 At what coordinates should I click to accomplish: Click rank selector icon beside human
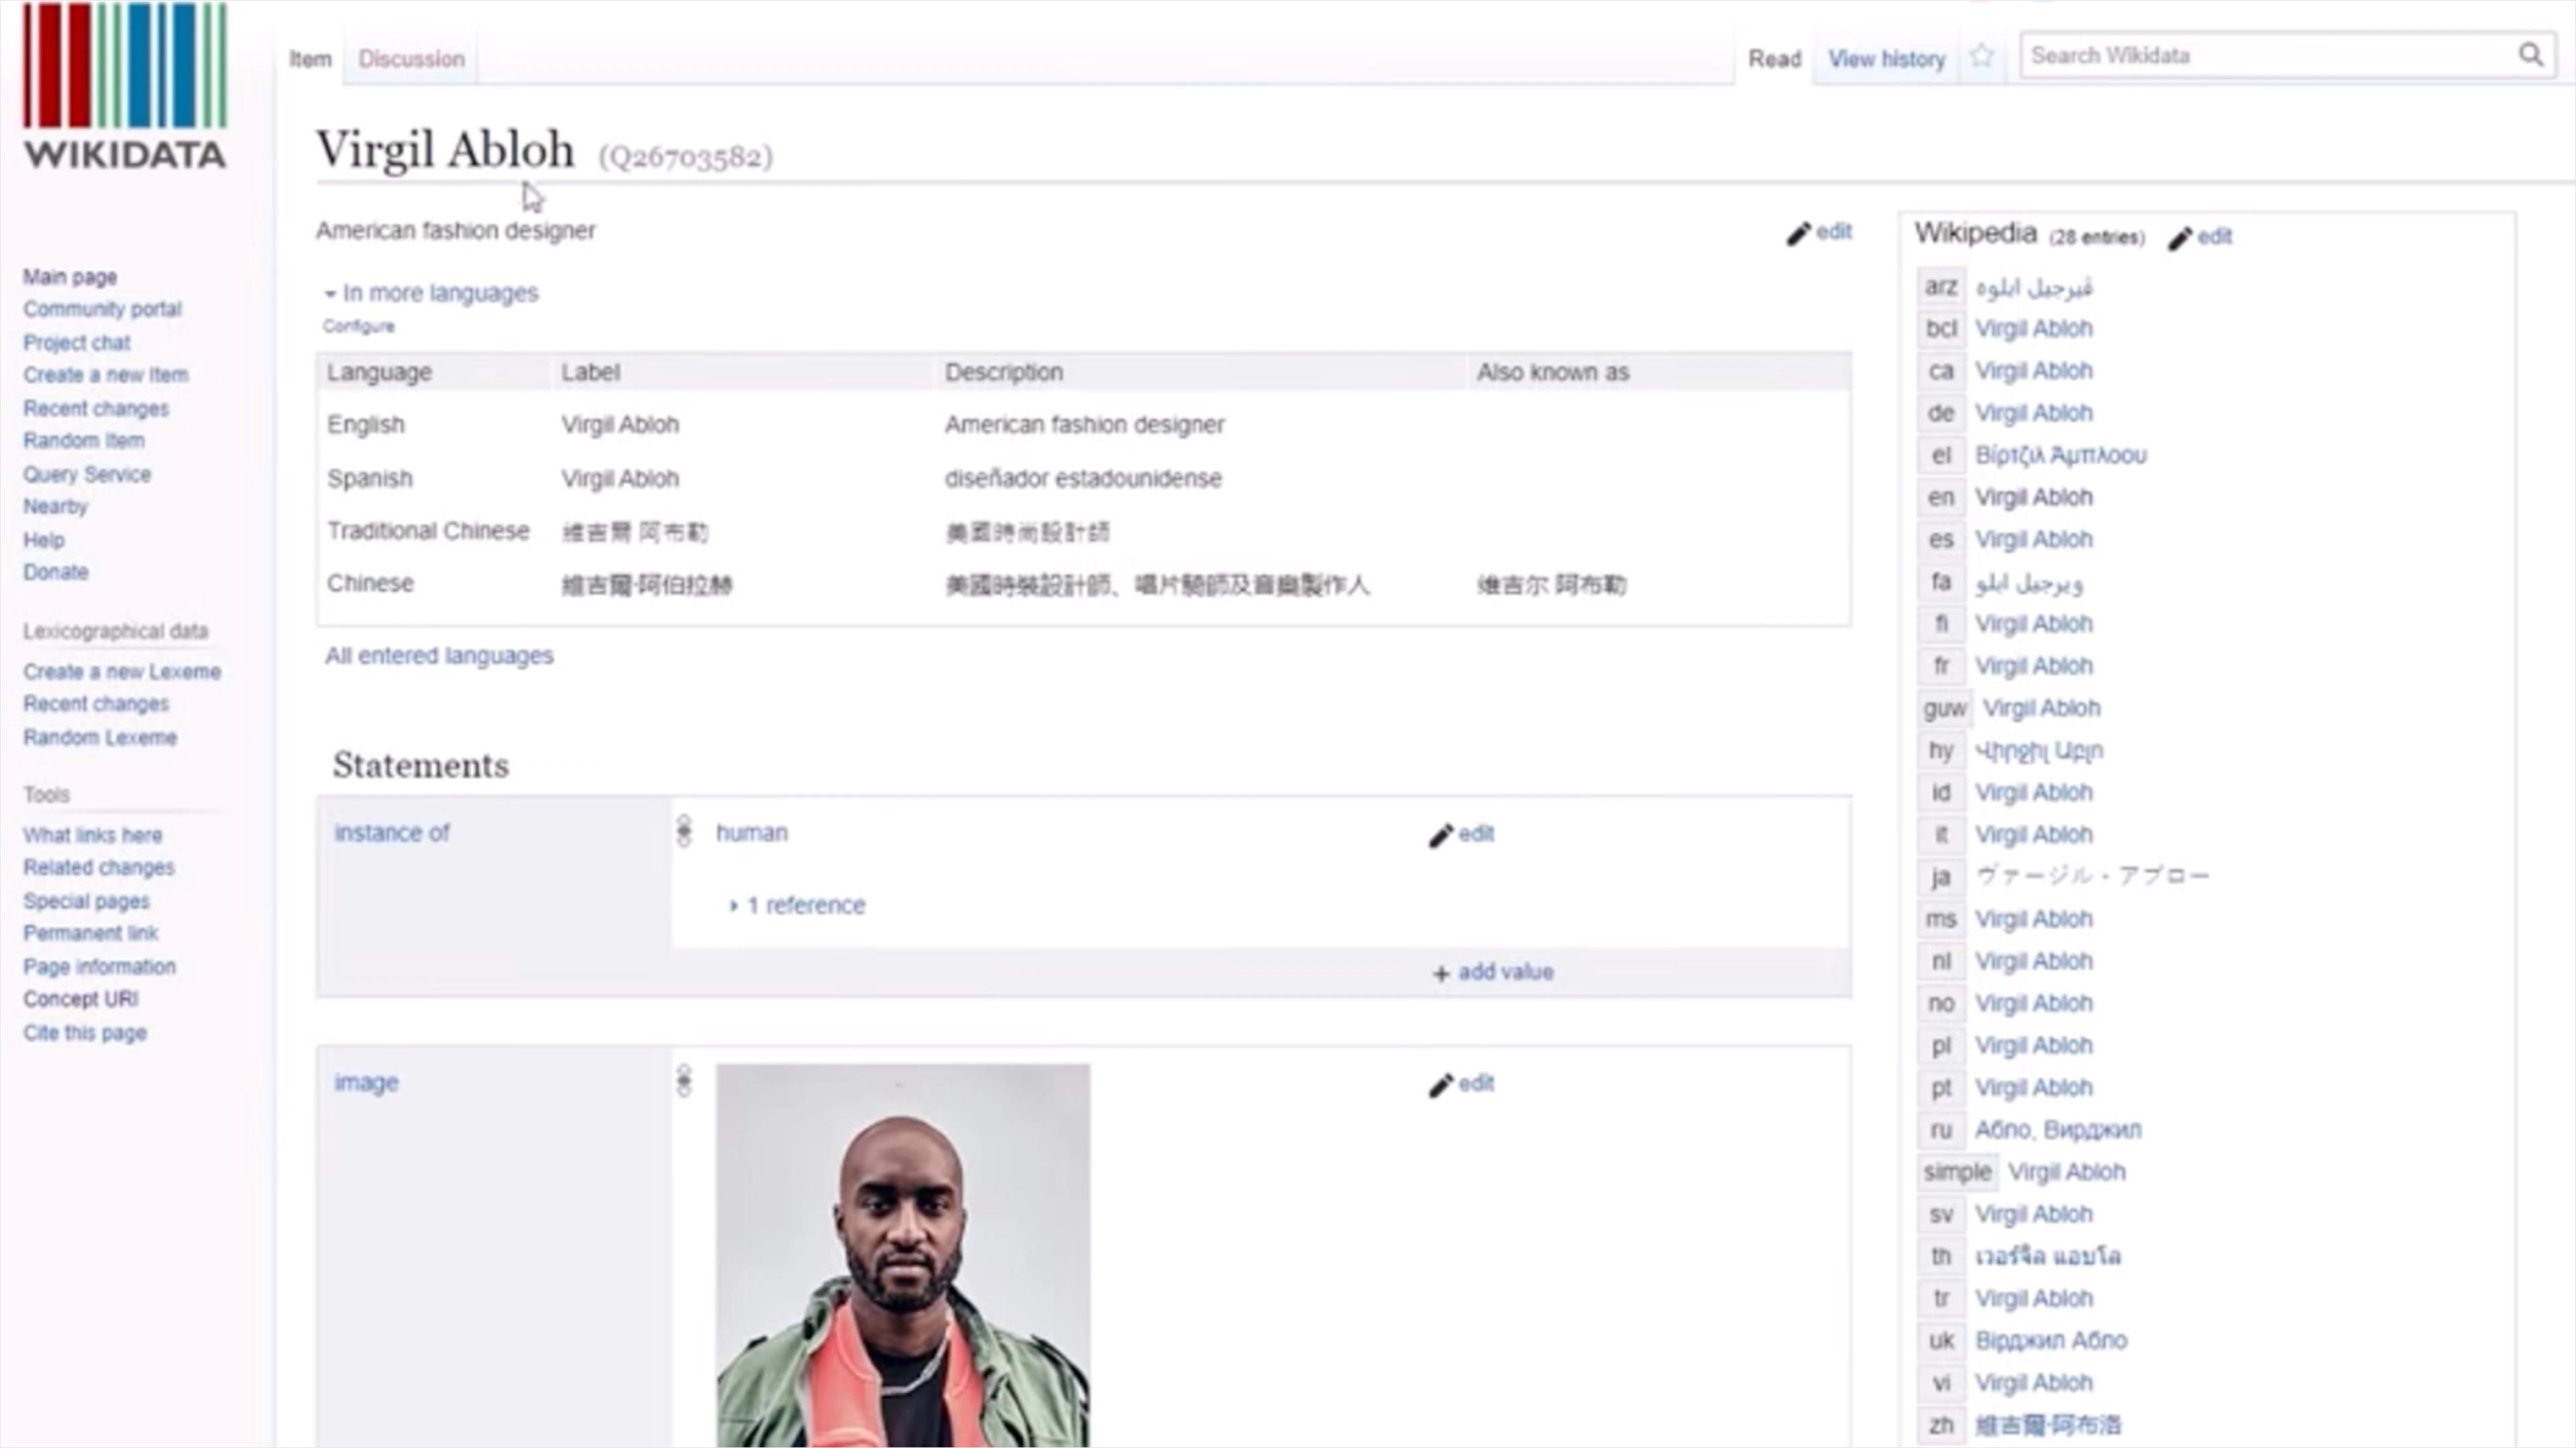point(684,831)
